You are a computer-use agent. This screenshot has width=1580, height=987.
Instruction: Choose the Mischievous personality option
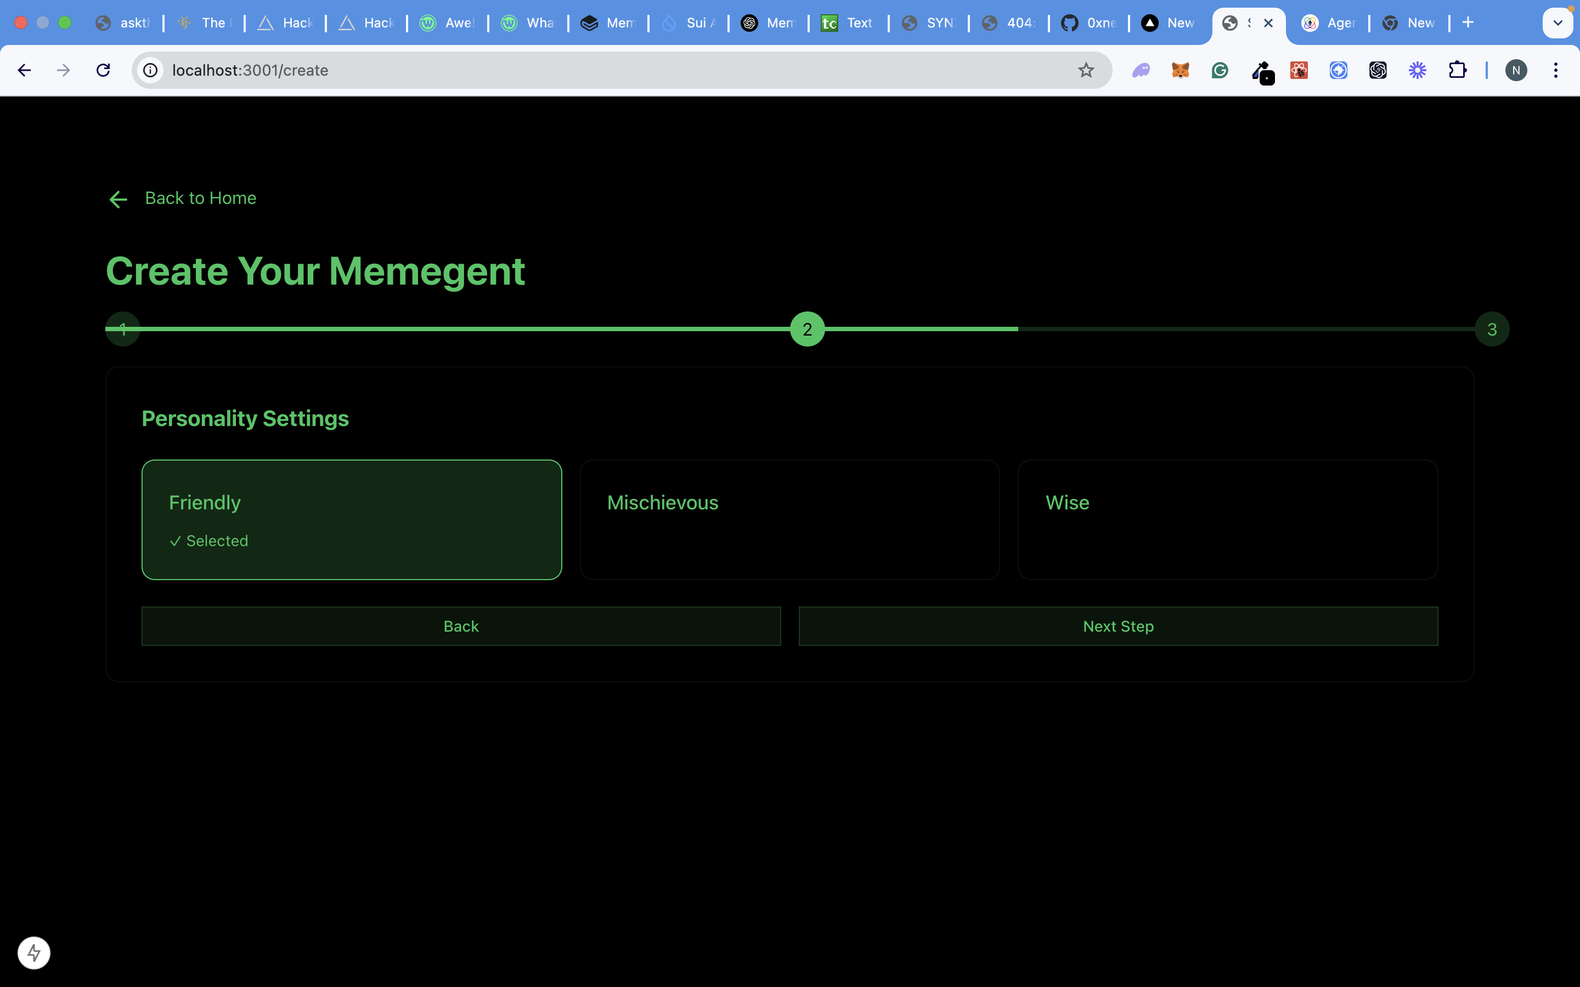[x=789, y=520]
